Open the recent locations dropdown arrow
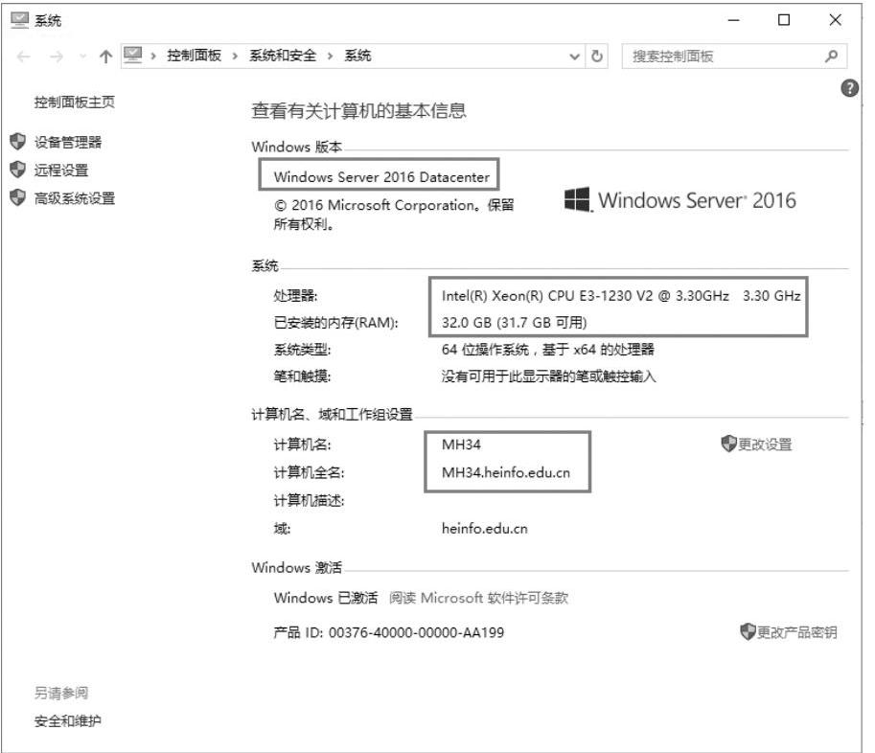875x753 pixels. point(83,57)
